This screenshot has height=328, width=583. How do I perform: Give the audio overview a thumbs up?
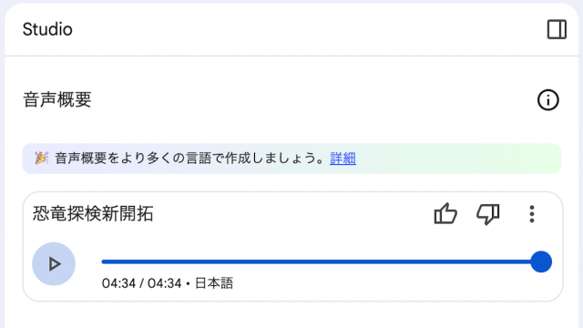[x=445, y=214]
